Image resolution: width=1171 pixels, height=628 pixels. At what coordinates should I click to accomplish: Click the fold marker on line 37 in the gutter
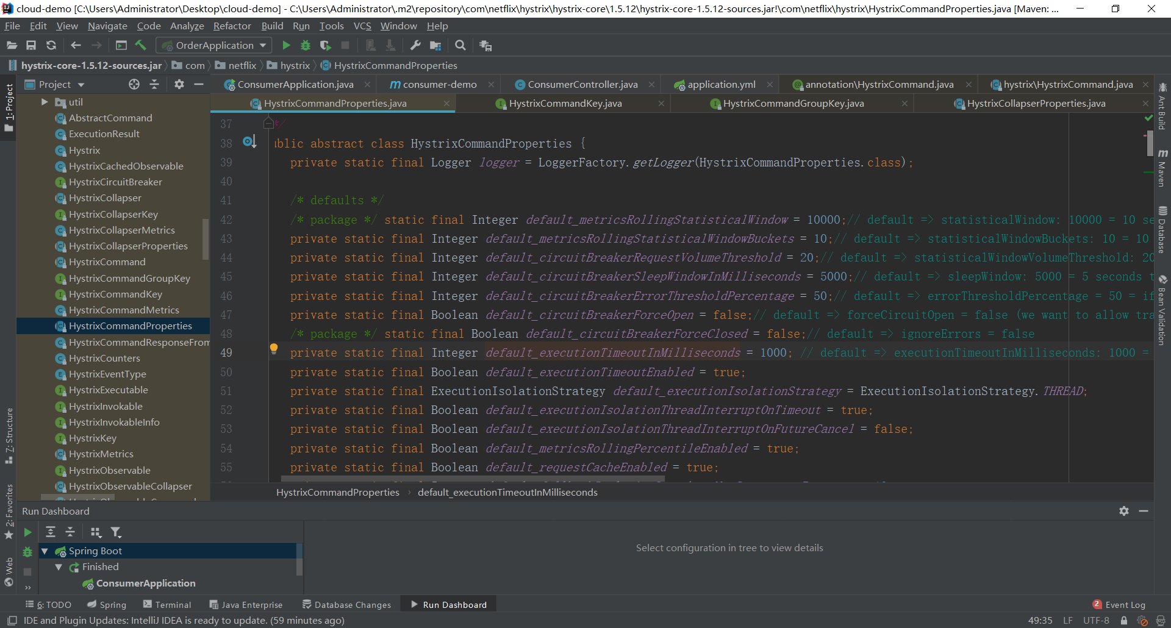click(x=268, y=123)
